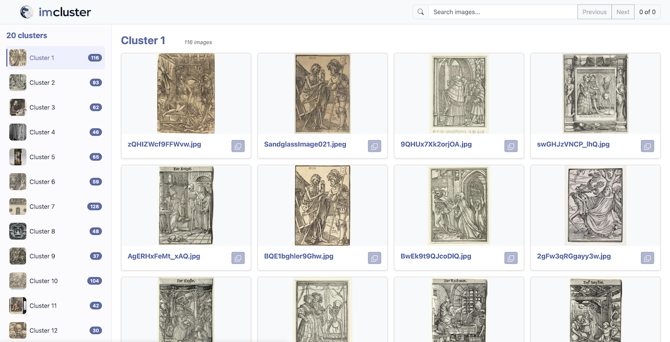Open Cluster 10 in sidebar

[x=55, y=281]
